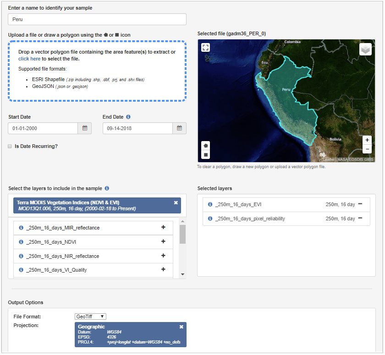Show info for _250m_16_days_MIR_reflectance layer
The width and height of the screenshot is (385, 355).
[21, 228]
